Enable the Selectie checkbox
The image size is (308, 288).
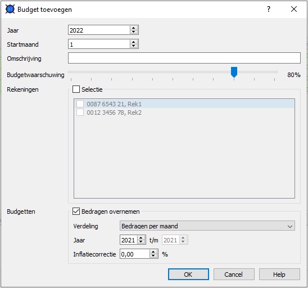pyautogui.click(x=76, y=89)
